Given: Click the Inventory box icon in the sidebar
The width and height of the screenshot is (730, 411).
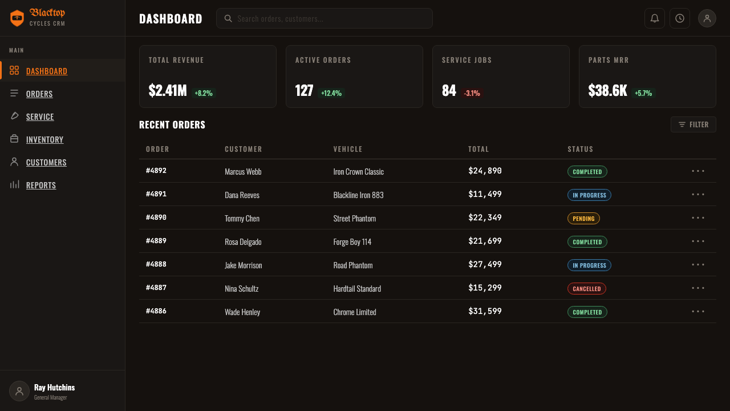Looking at the screenshot, I should coord(14,139).
